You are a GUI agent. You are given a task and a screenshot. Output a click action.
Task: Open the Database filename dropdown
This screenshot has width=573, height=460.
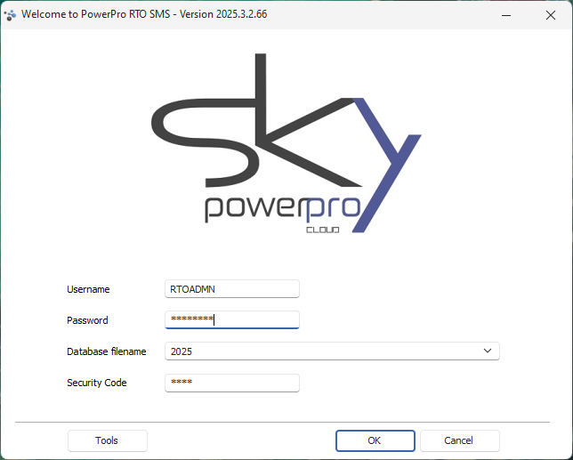332,351
